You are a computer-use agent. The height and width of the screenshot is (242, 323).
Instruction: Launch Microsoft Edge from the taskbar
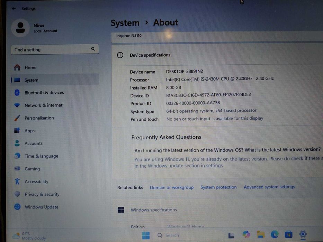pyautogui.click(x=275, y=234)
